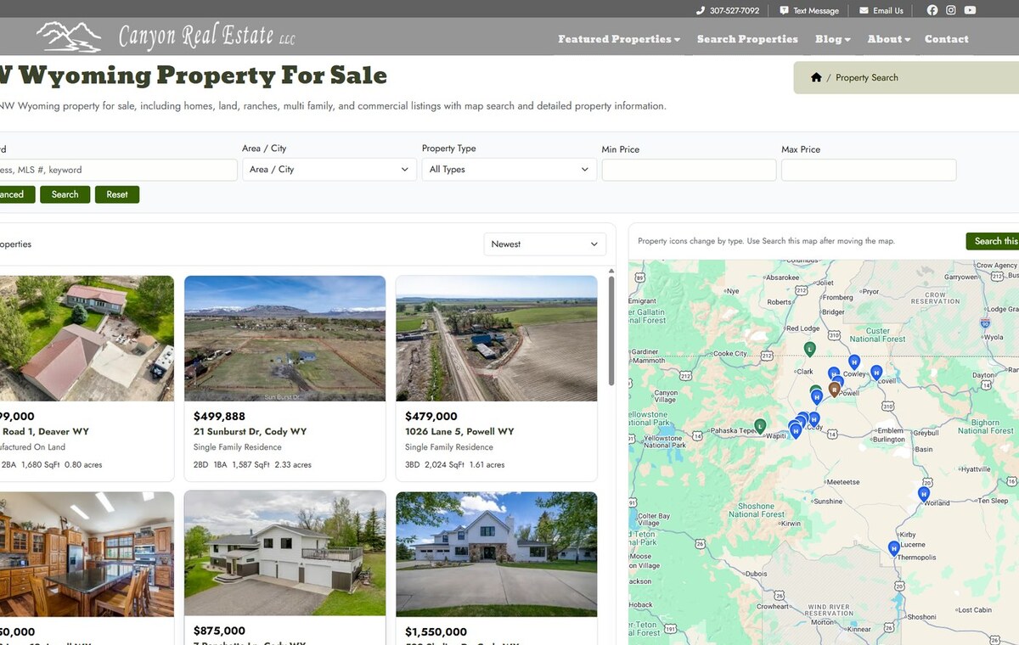Click the 3BD 2,024 SqFt details line
The width and height of the screenshot is (1019, 645).
(454, 465)
